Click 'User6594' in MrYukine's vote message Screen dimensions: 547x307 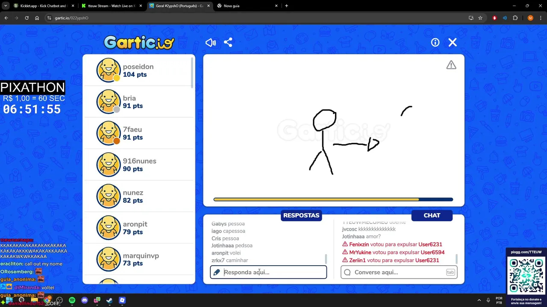[x=432, y=252]
